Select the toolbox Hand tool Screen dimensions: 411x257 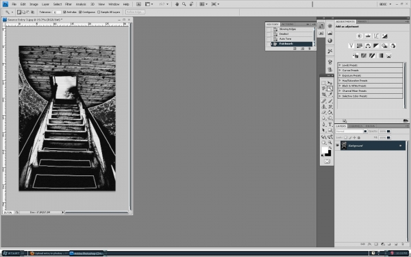coord(324,143)
